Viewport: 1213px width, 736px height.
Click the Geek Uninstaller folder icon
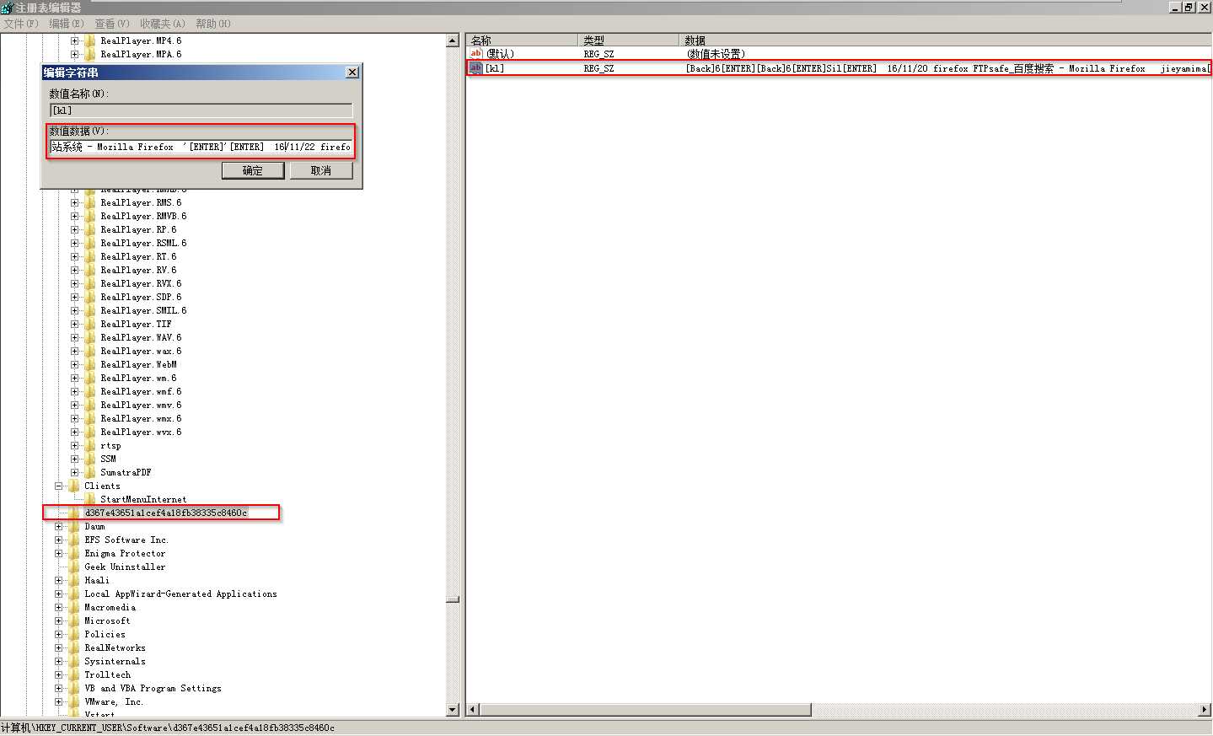(x=74, y=567)
